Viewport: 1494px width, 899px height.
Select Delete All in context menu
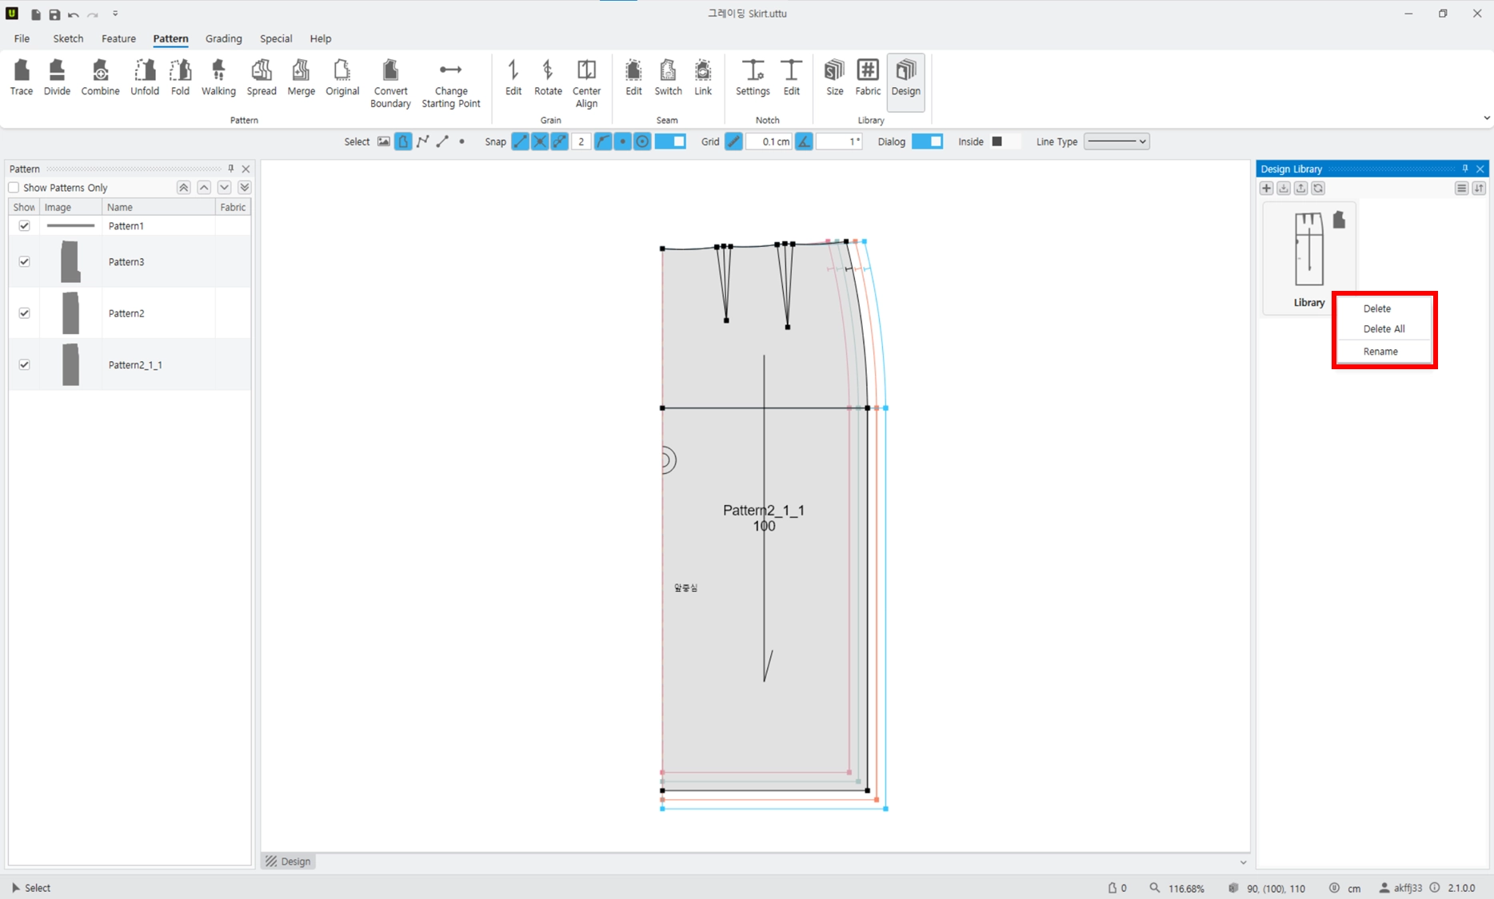pos(1384,329)
